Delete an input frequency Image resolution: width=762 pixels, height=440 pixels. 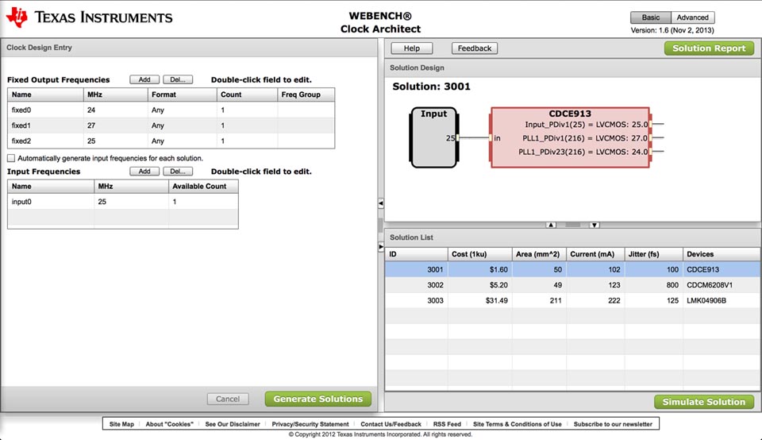[178, 171]
